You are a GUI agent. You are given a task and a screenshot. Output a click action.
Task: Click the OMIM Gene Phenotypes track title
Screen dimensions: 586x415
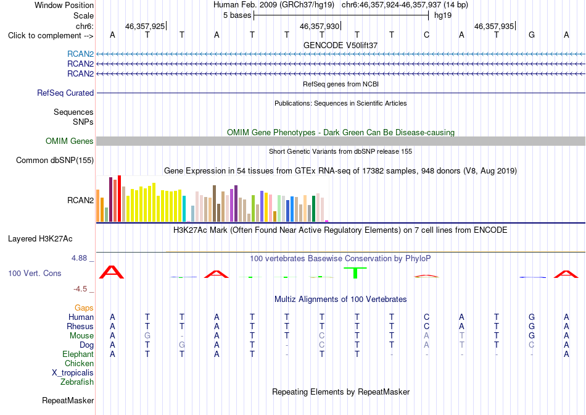point(341,133)
